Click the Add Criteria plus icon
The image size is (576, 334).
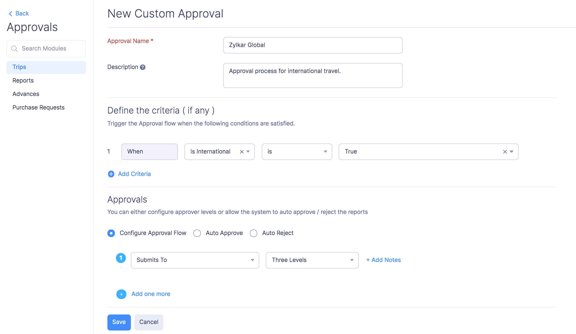click(111, 174)
